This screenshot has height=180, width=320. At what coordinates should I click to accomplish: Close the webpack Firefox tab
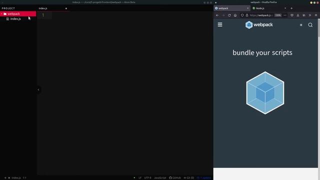pos(248,8)
